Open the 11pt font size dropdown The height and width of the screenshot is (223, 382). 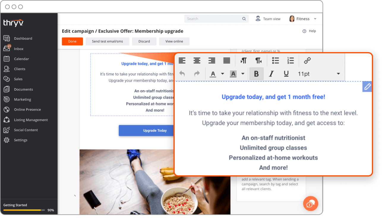(319, 74)
